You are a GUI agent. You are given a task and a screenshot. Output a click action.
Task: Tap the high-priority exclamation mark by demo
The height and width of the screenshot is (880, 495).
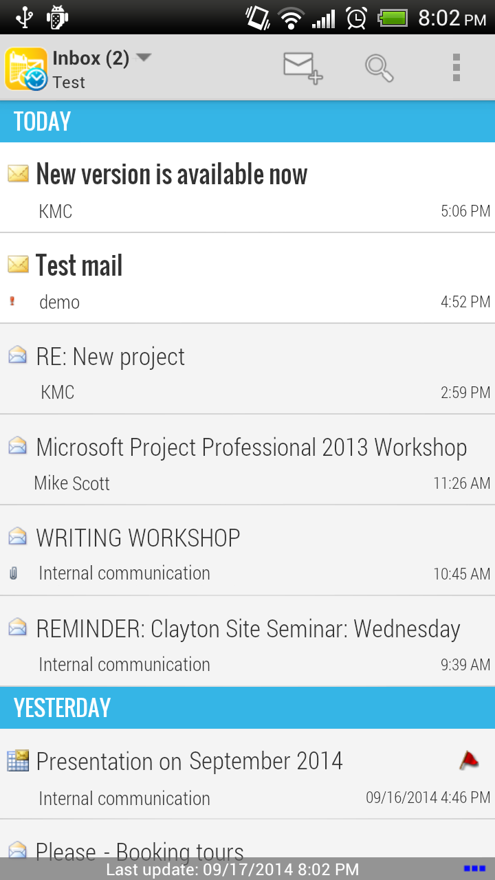coord(12,301)
